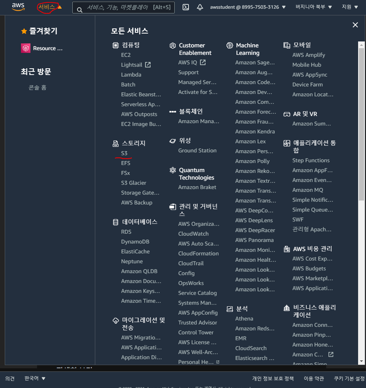The height and width of the screenshot is (388, 366).
Task: Open Device Farm service
Action: (307, 84)
